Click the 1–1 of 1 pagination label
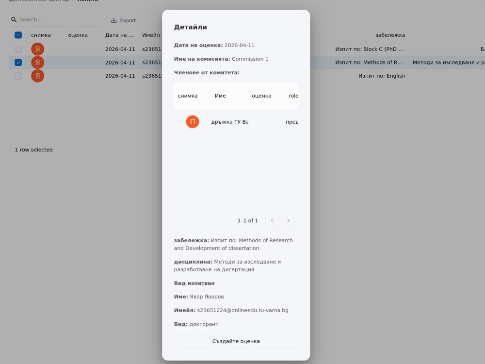The image size is (485, 364). pyautogui.click(x=247, y=220)
